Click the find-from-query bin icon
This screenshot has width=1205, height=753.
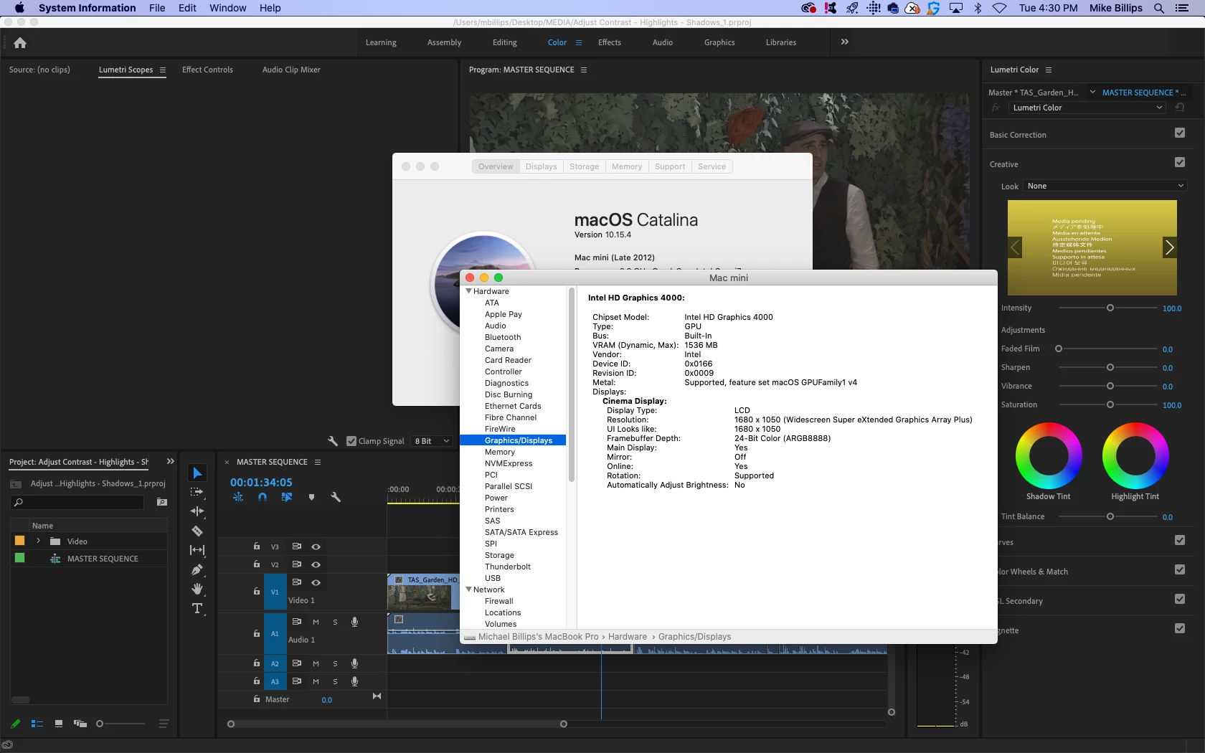(162, 502)
